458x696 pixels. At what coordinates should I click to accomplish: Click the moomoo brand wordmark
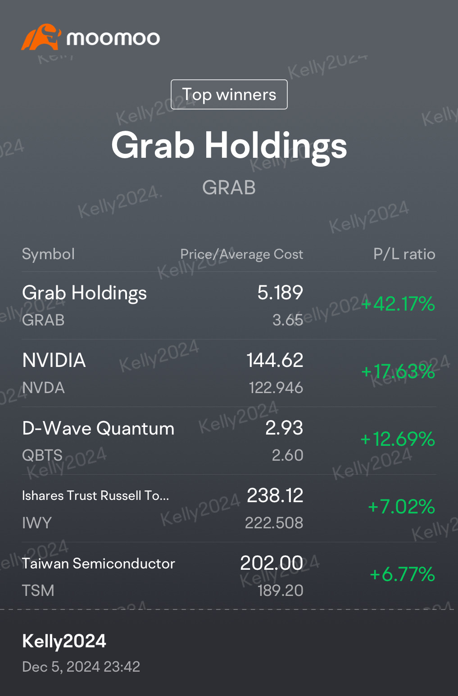113,38
